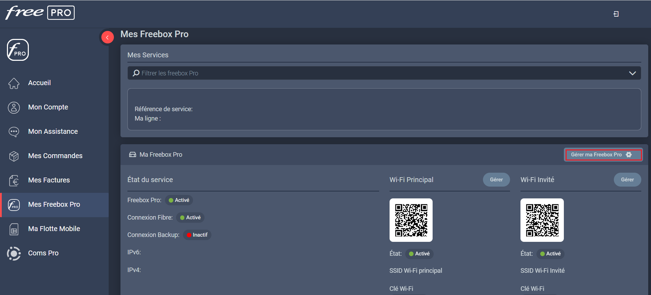651x295 pixels.
Task: Click the logout icon in top bar
Action: (x=616, y=14)
